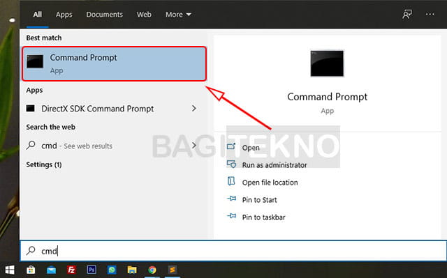This screenshot has height=278, width=447.
Task: Expand the DirectX SDK Command Prompt chevron arrow
Action: pos(194,108)
